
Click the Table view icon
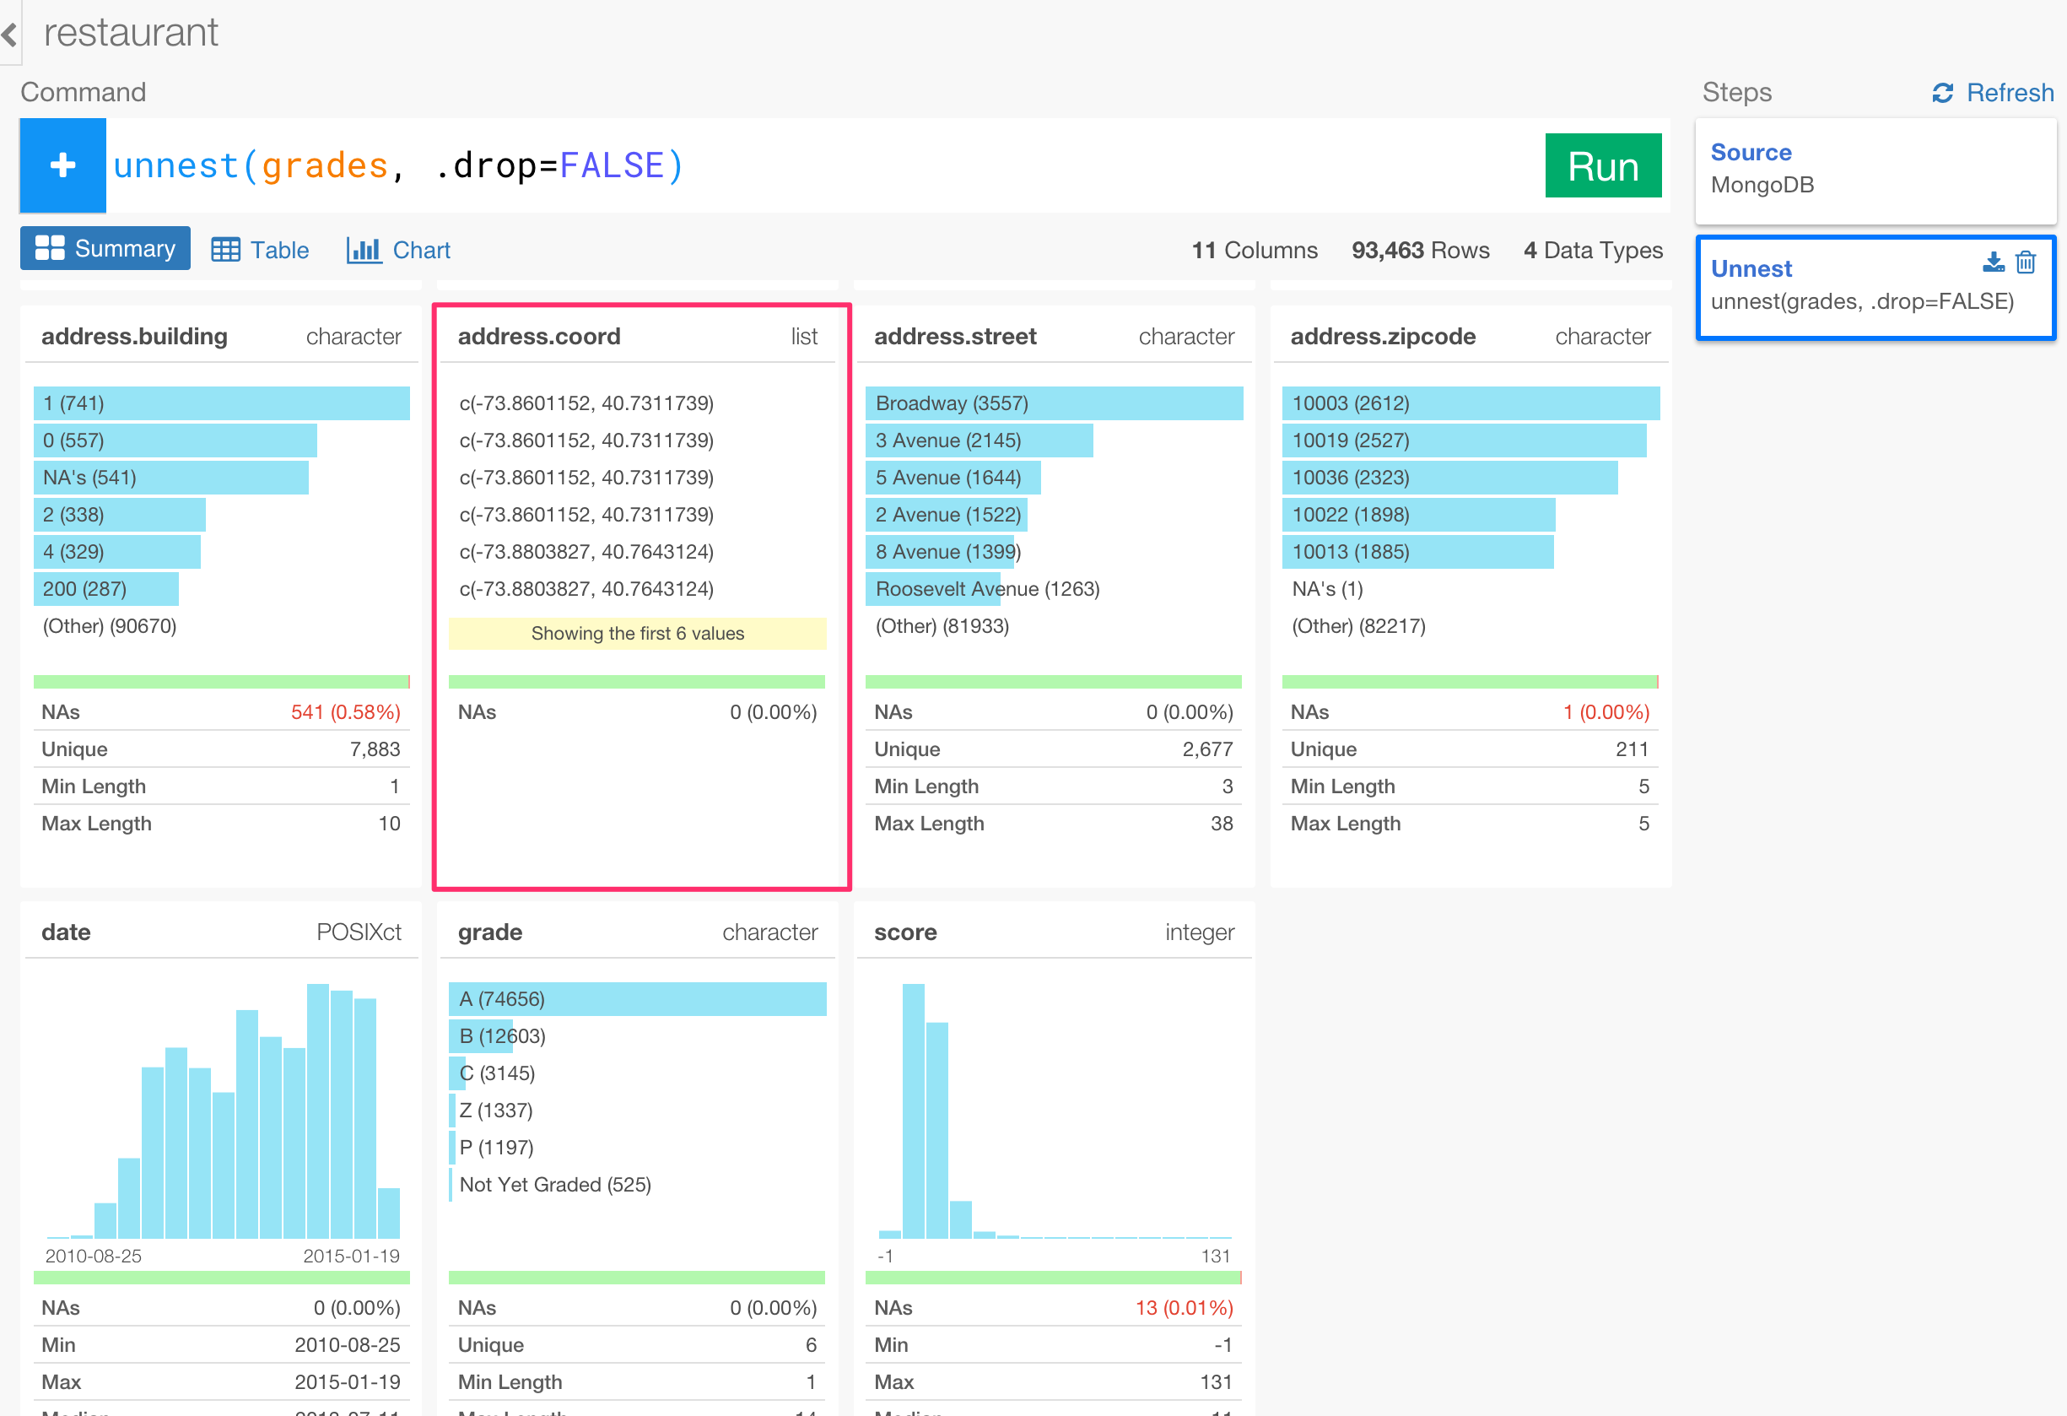225,250
